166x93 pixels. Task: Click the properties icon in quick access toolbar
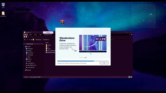[x=24, y=37]
